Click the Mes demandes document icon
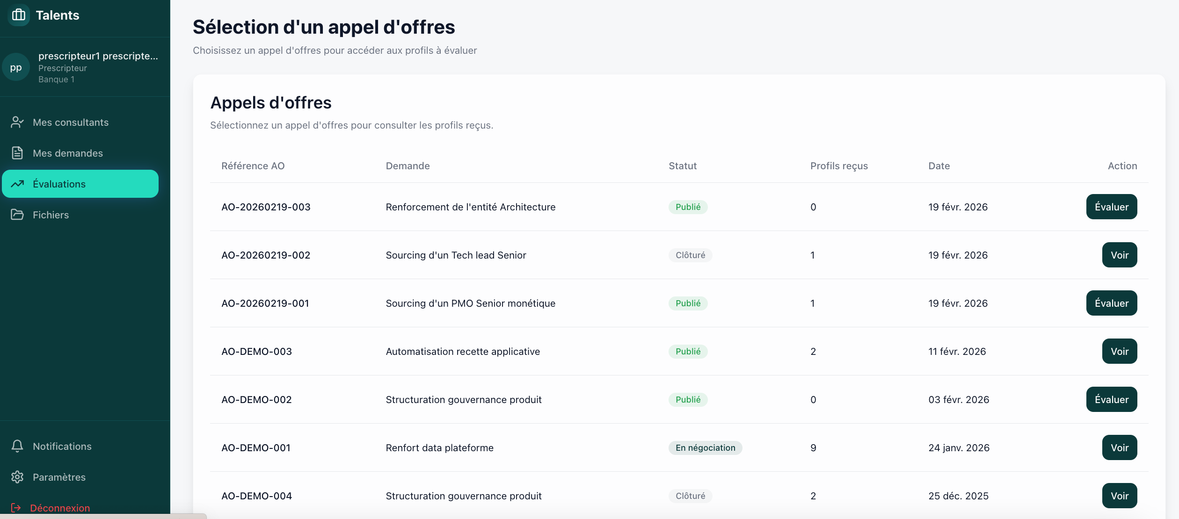 click(17, 153)
